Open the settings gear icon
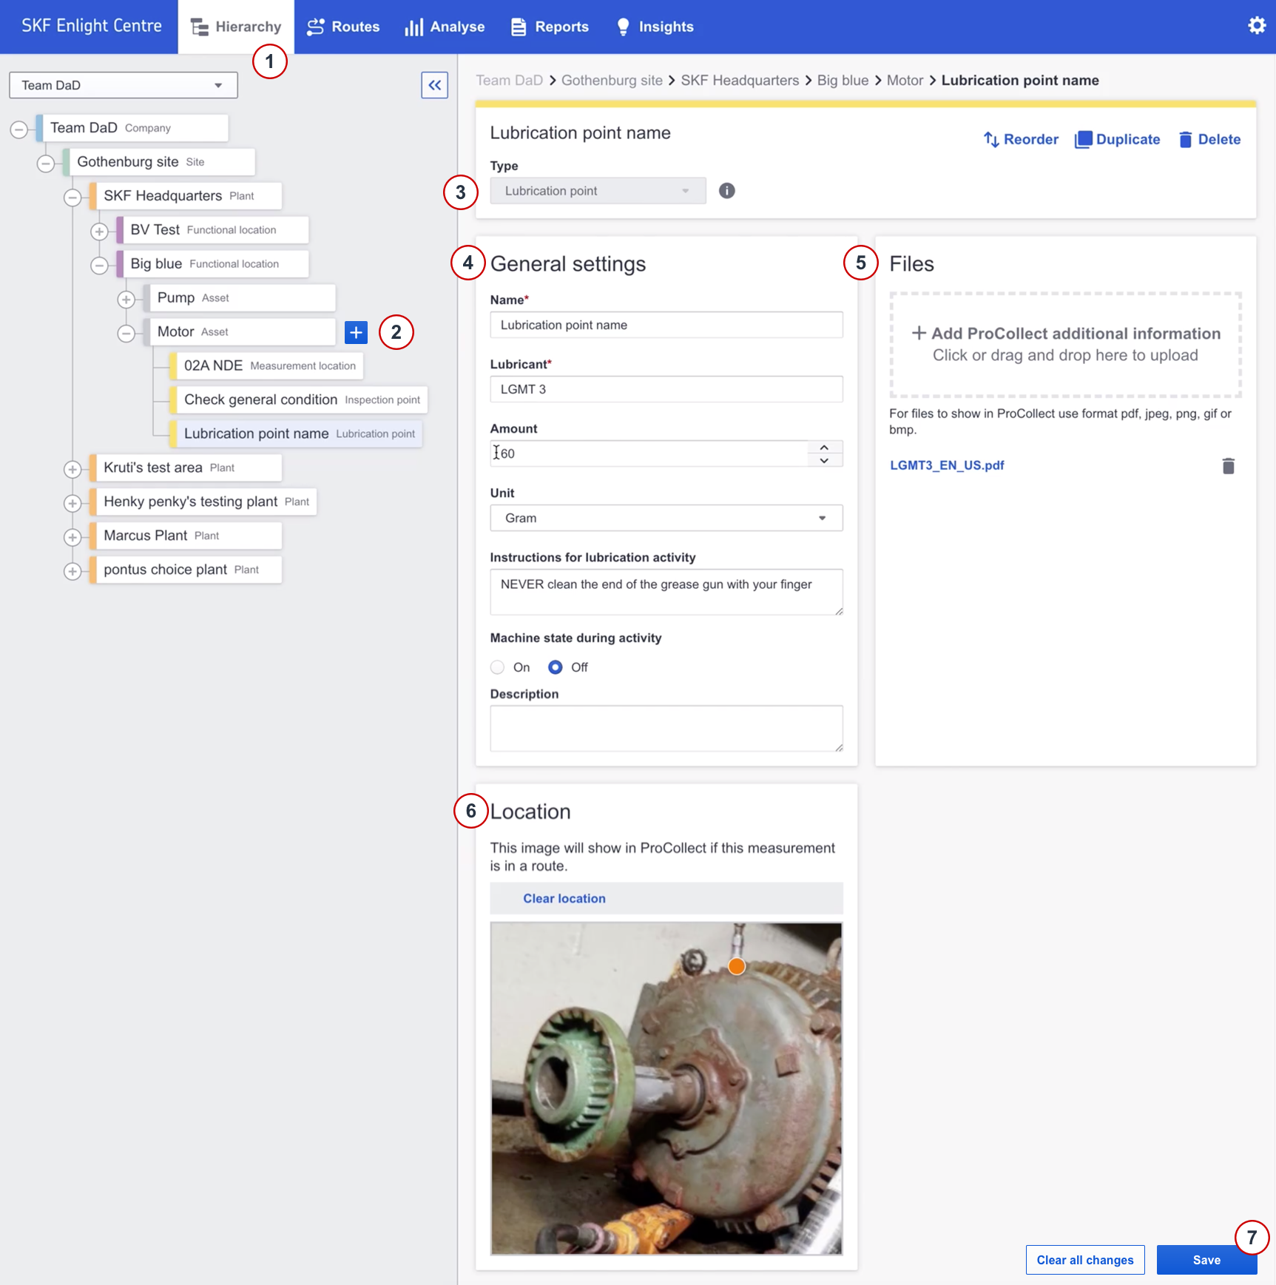 pyautogui.click(x=1256, y=26)
